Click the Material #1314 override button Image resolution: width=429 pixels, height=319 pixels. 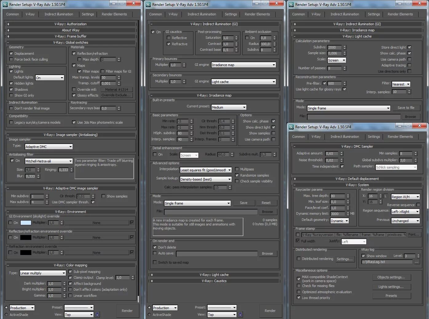coord(117,90)
